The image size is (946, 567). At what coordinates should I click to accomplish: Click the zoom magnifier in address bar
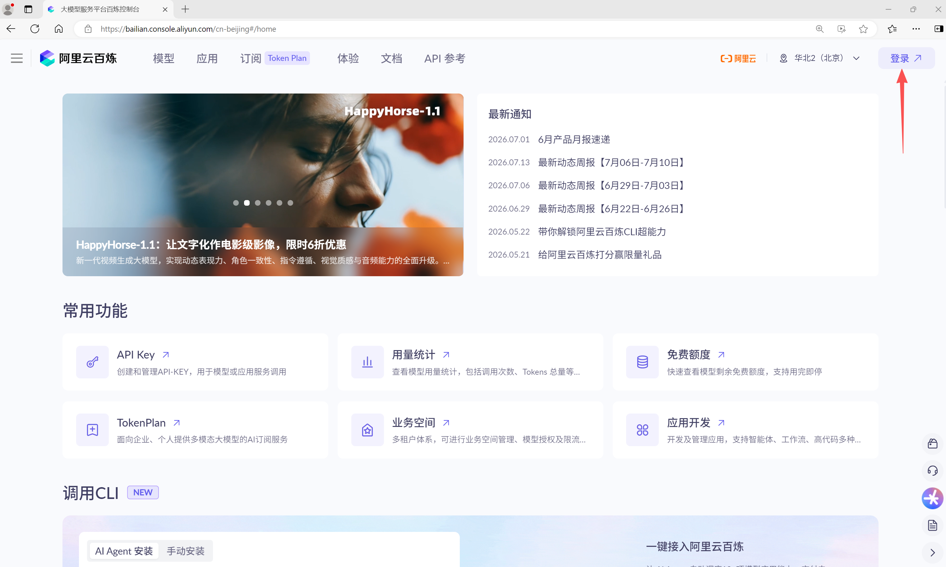[820, 29]
